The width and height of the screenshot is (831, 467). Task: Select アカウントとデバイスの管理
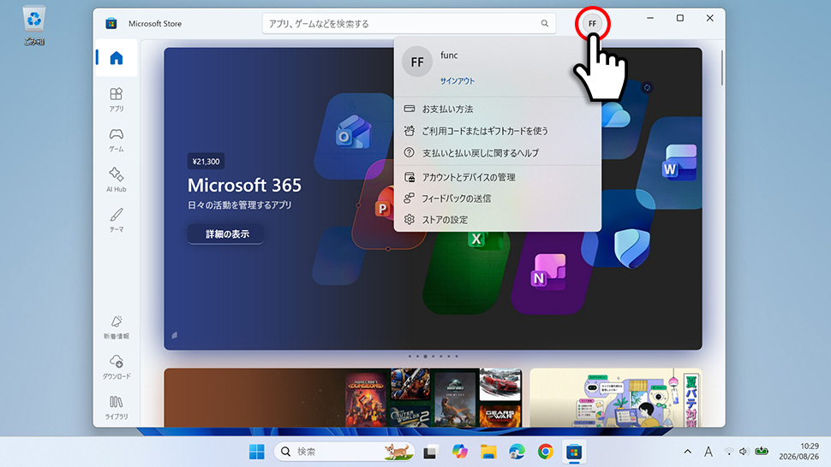pos(497,177)
